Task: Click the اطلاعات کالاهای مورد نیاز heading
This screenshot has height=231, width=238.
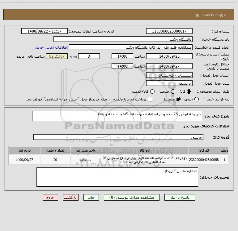Action: coord(206,126)
